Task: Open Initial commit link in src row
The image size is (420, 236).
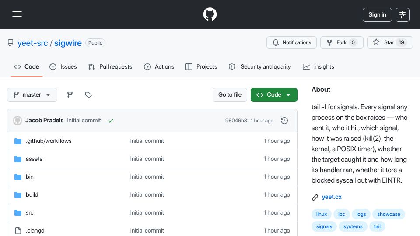Action: pos(147,213)
